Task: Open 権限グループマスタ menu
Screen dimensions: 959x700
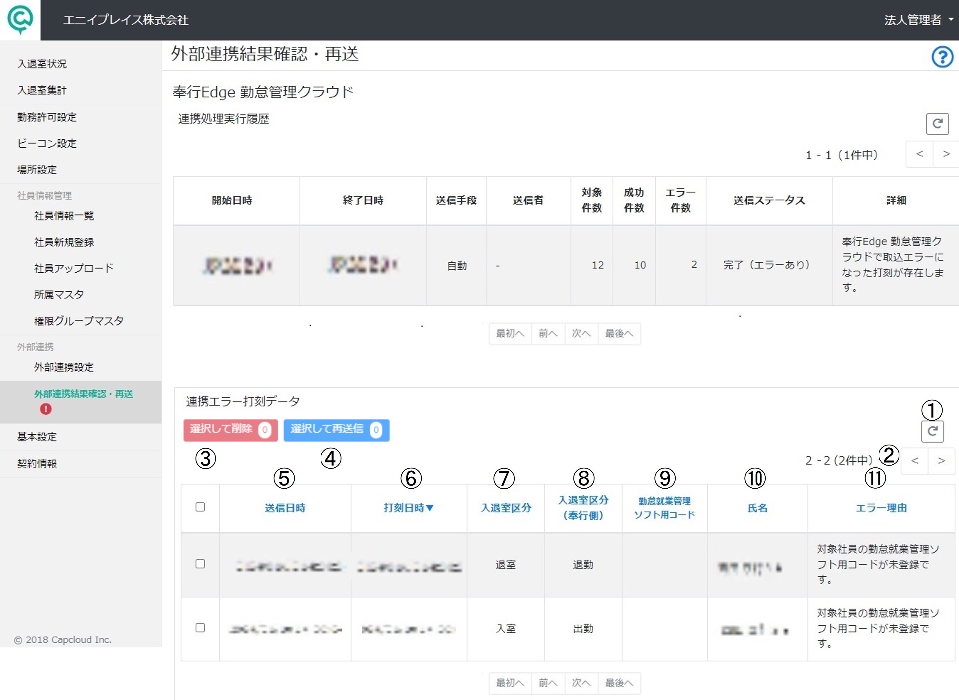Action: (x=78, y=321)
